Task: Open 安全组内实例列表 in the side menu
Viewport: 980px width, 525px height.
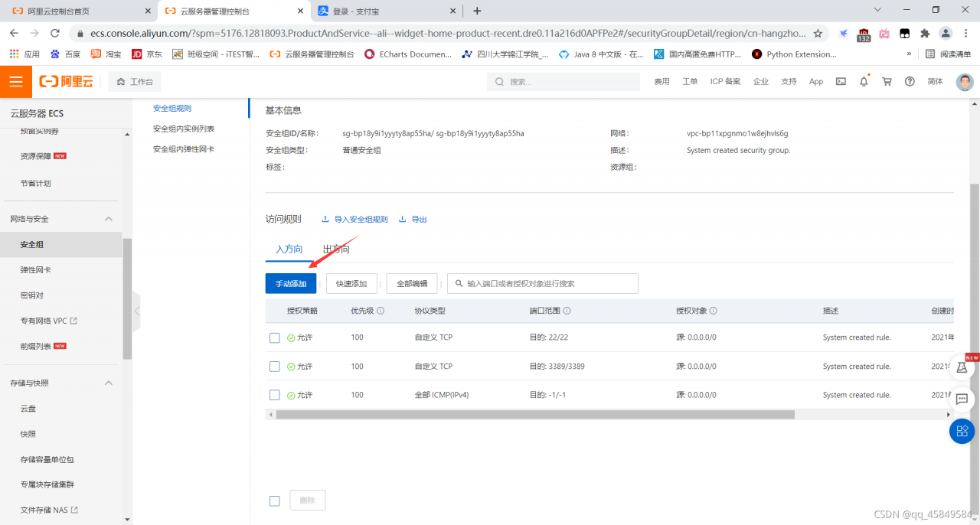Action: pos(184,129)
